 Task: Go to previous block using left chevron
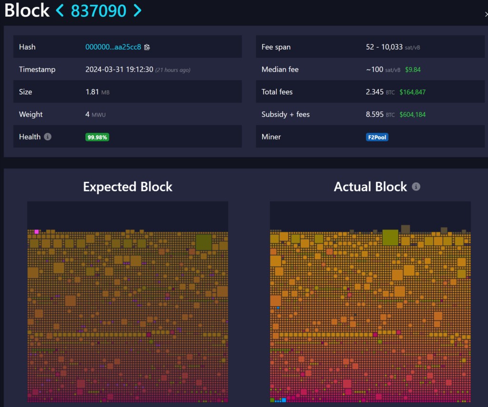pos(60,10)
